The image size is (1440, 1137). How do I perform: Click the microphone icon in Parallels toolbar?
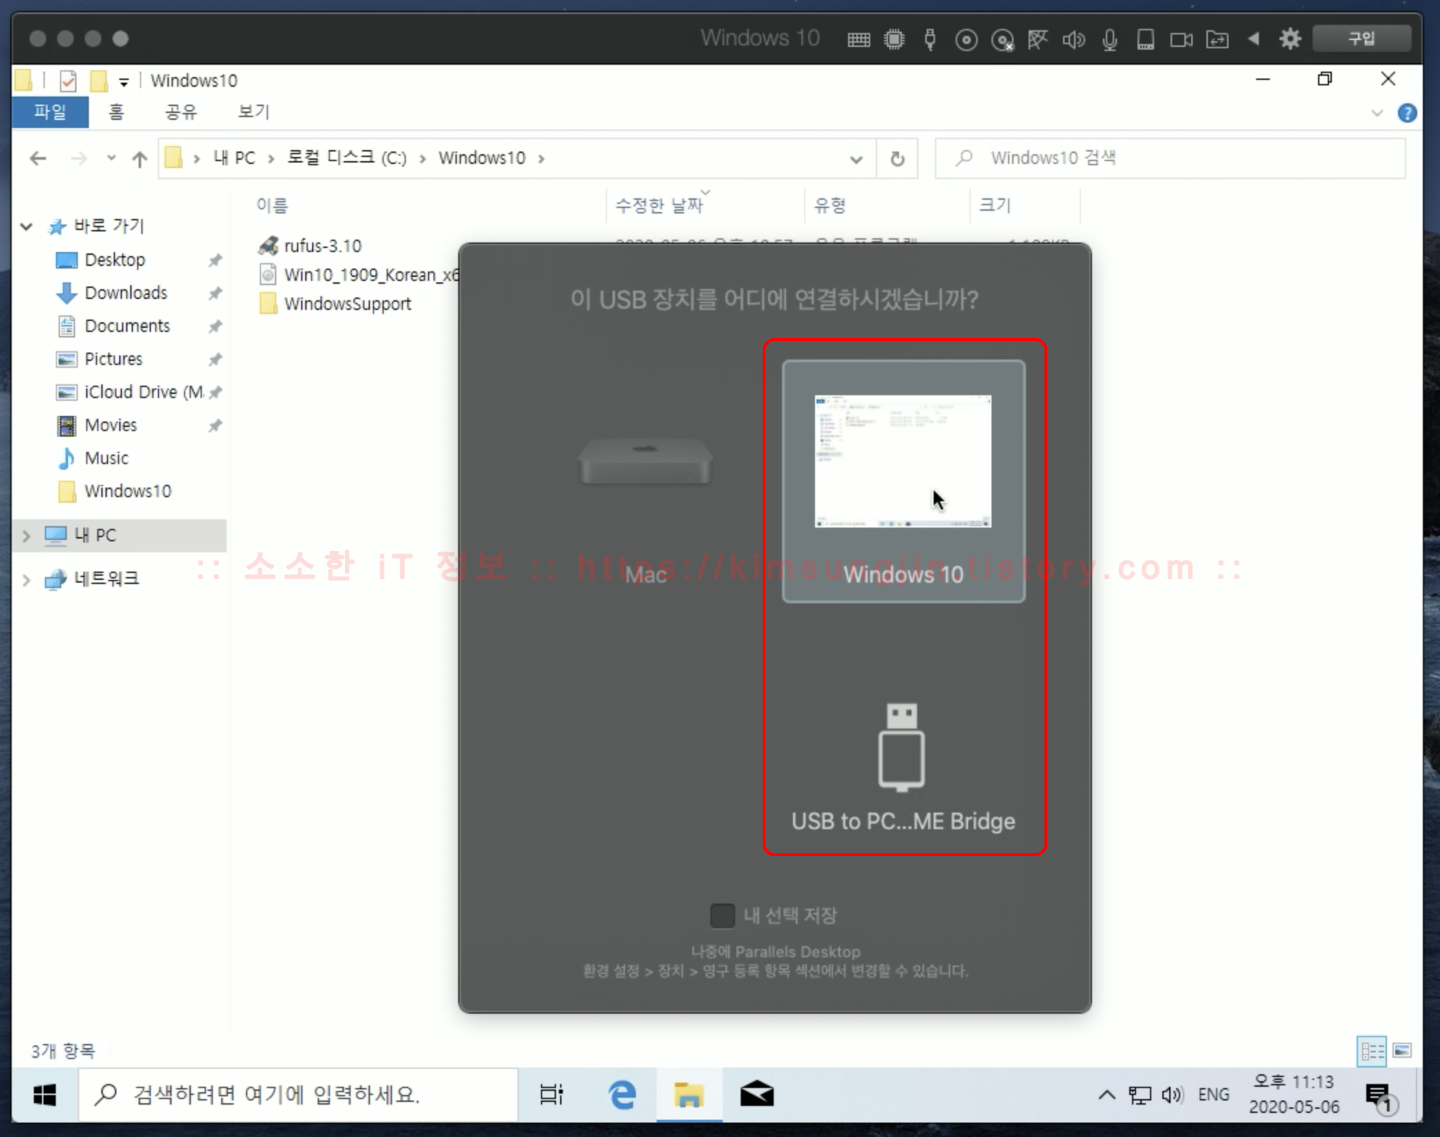tap(1109, 39)
